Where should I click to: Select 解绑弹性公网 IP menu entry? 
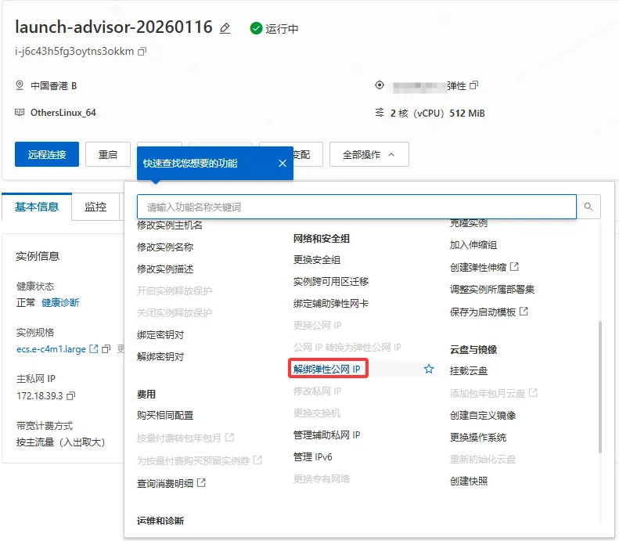[x=326, y=369]
